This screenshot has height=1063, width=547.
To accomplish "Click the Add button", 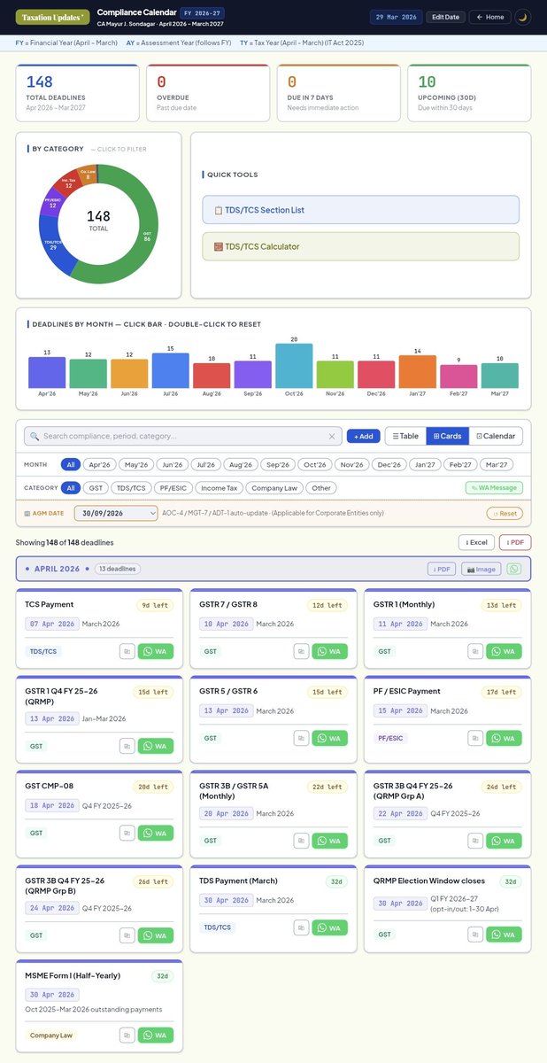I will (x=362, y=436).
